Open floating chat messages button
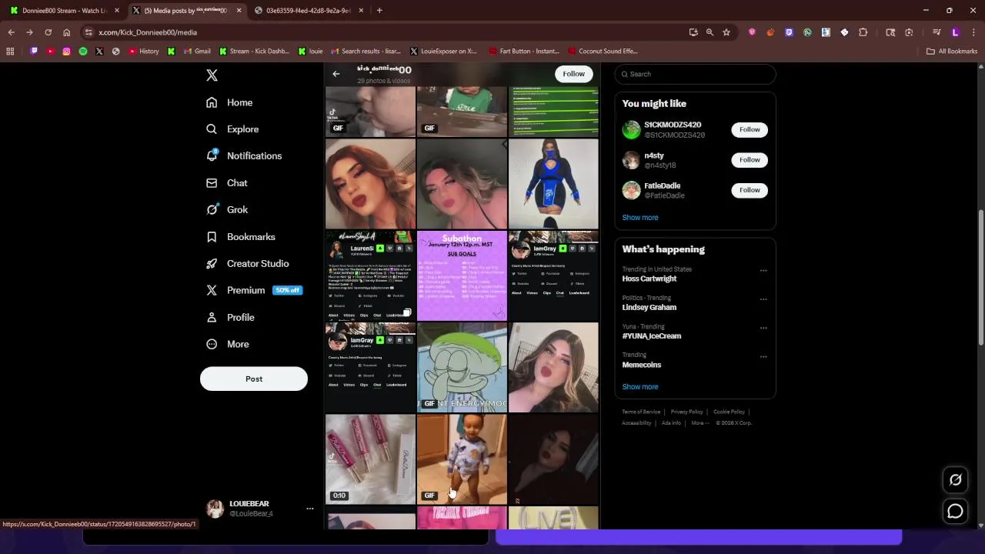985x554 pixels. click(x=955, y=511)
